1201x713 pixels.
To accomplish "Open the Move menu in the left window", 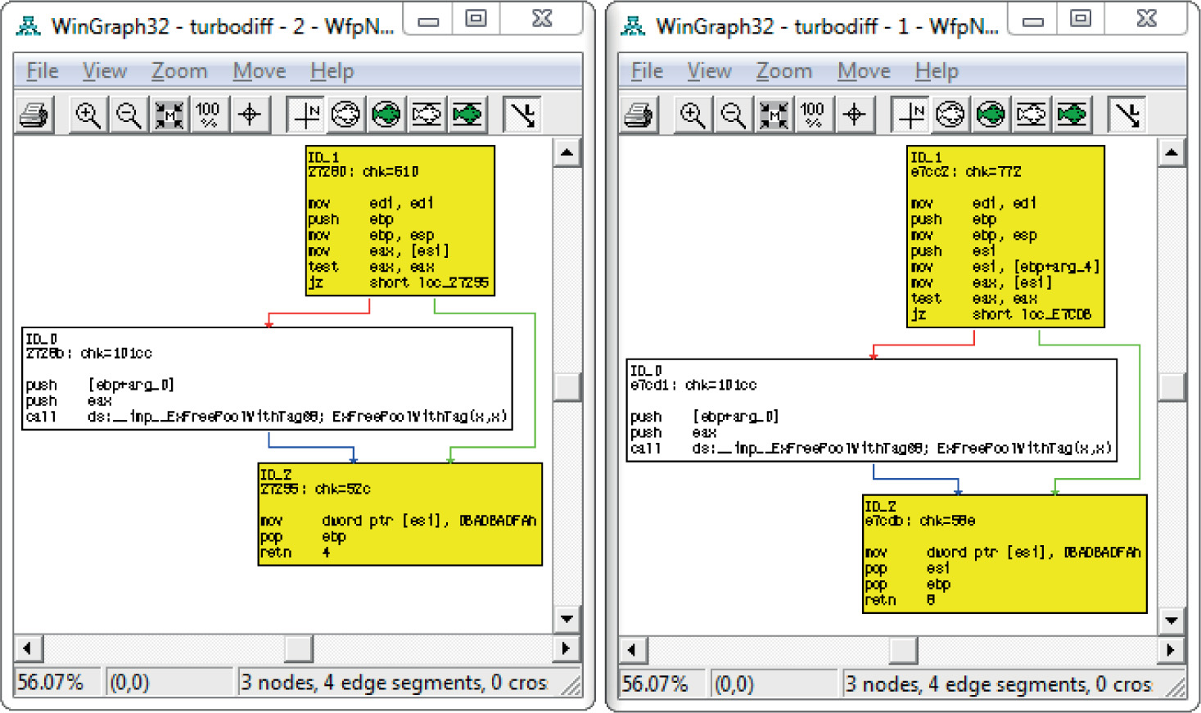I will point(259,71).
